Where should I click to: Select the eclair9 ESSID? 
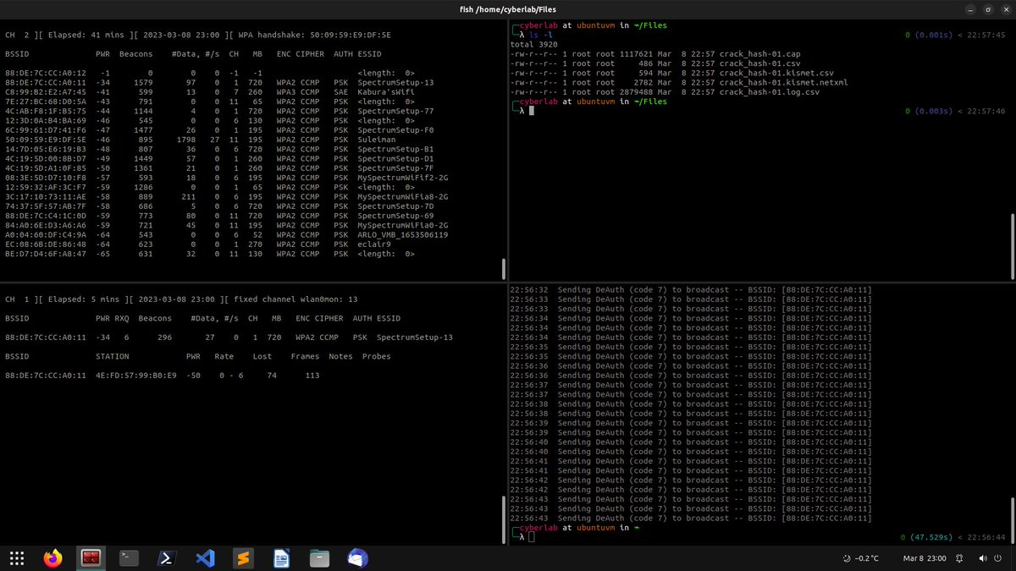tap(373, 244)
